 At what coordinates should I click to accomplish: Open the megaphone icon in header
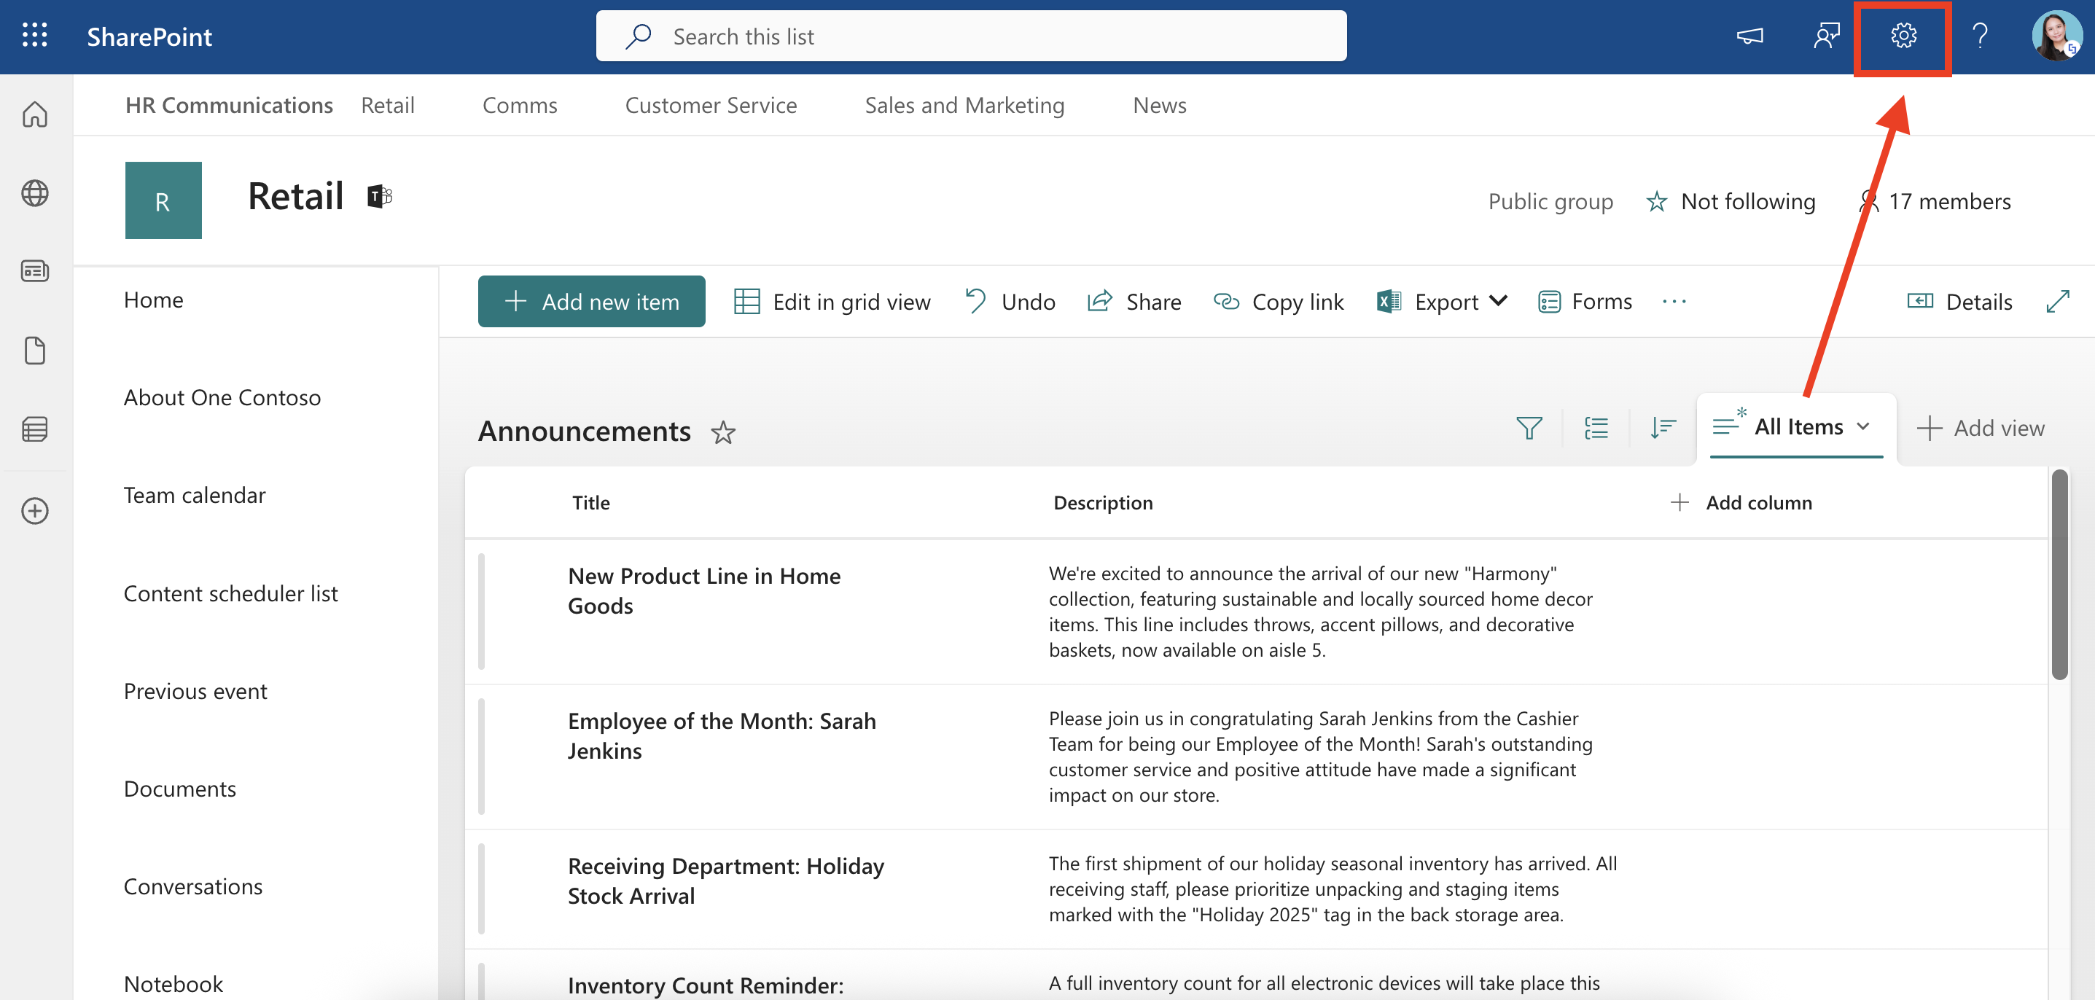(1749, 36)
